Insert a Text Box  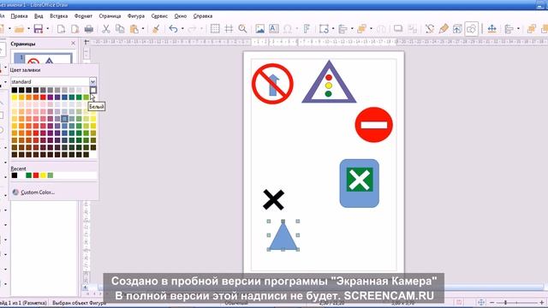click(274, 28)
